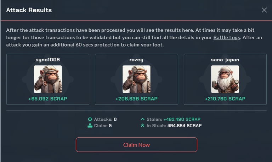272x162 pixels.
Task: Click the +210.760 SCRAP reward text
Action: pos(225,99)
